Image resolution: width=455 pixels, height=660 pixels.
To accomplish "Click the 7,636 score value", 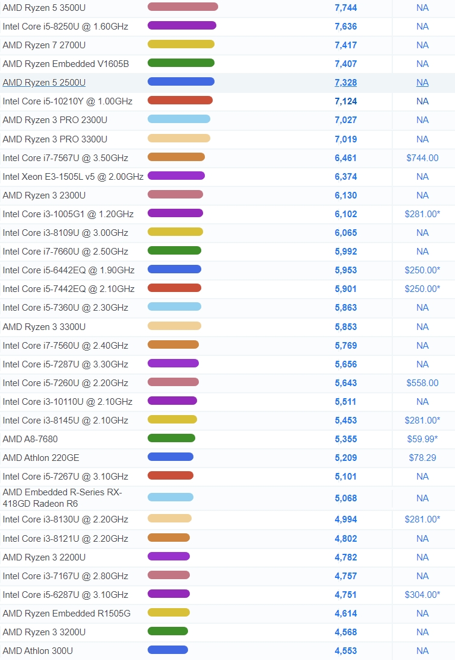I will [x=346, y=27].
